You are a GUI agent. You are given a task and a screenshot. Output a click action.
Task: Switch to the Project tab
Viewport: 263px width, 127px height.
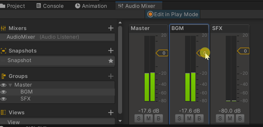(12, 6)
